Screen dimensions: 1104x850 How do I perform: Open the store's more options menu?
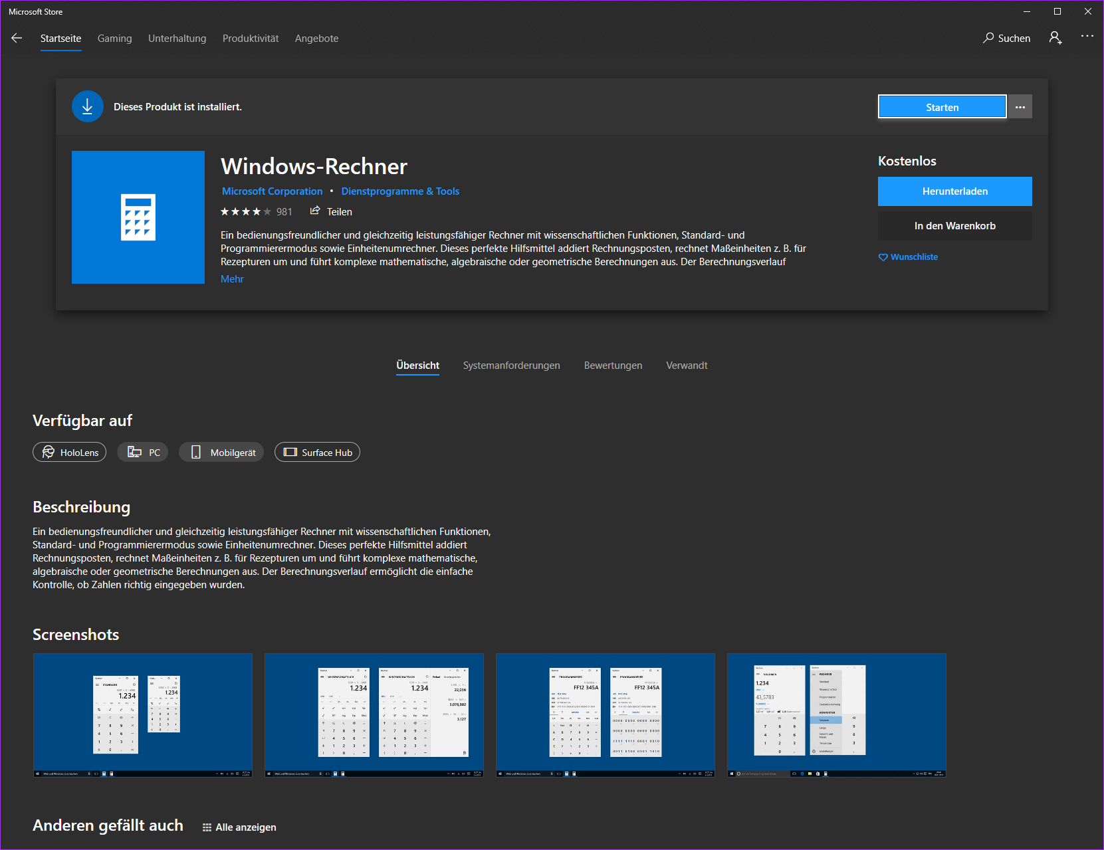[x=1087, y=37]
